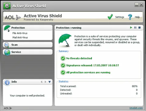Image resolution: width=146 pixels, height=111 pixels.
Task: Click the blue Info circle icon
Action: [x=7, y=82]
